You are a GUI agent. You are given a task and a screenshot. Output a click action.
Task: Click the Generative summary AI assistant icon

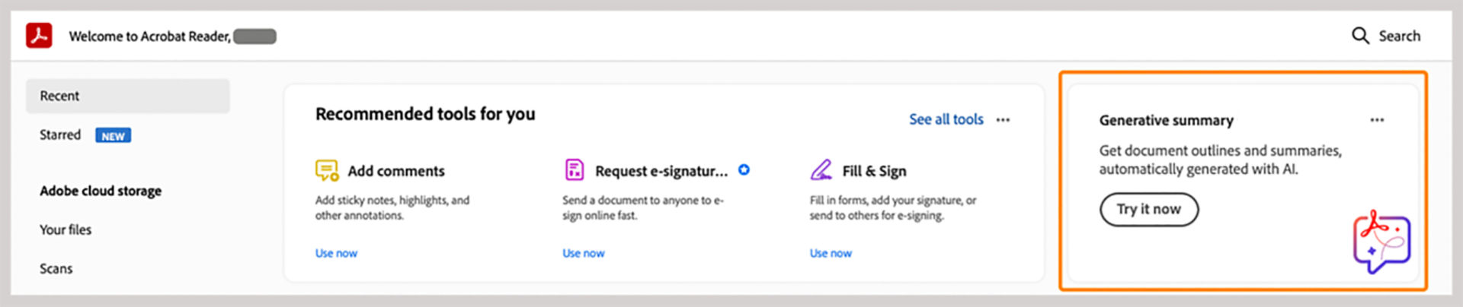(1381, 242)
